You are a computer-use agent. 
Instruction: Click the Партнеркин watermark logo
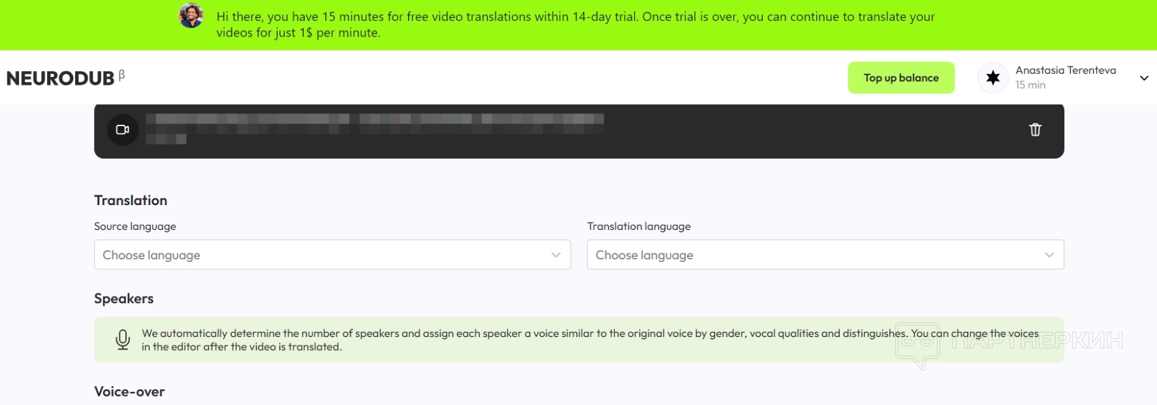(x=1009, y=342)
